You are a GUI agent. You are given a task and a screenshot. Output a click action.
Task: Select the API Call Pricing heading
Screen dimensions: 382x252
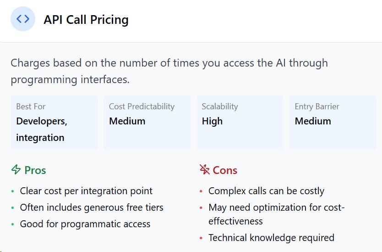point(86,20)
